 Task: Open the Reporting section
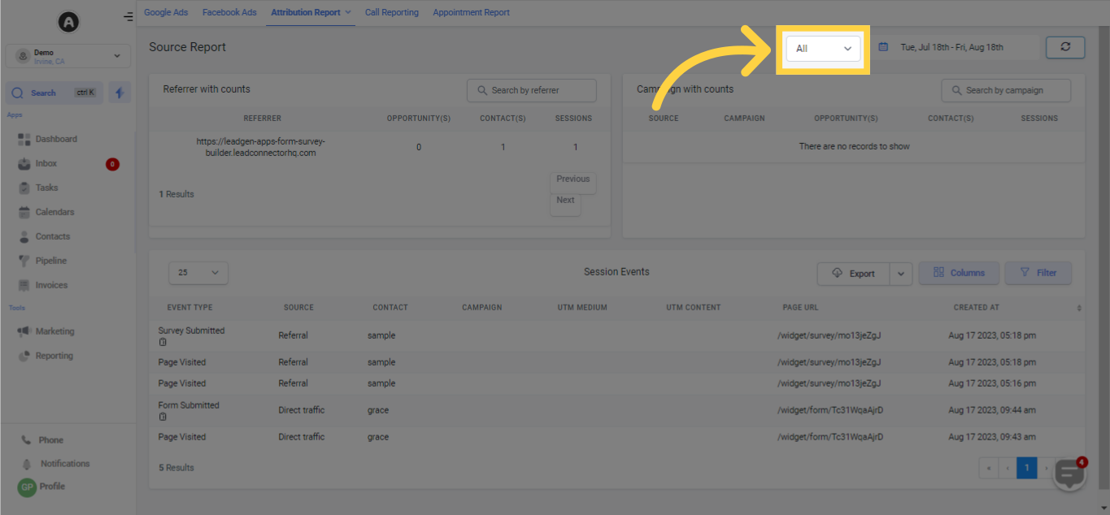point(54,355)
